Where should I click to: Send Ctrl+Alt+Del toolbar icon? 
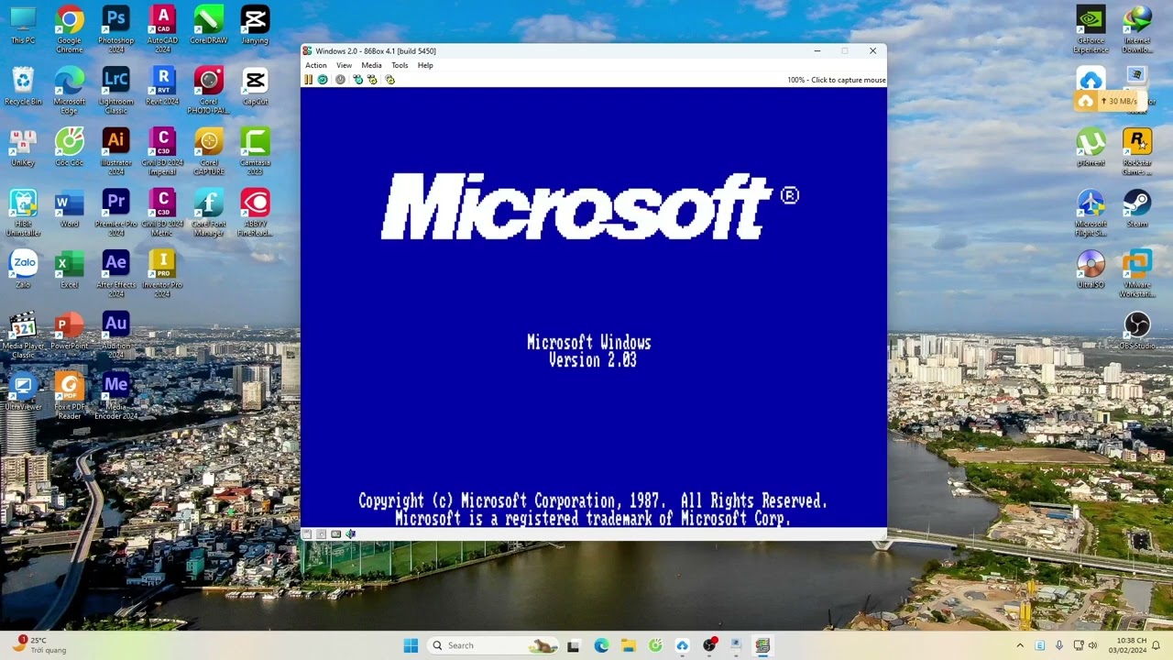(357, 80)
